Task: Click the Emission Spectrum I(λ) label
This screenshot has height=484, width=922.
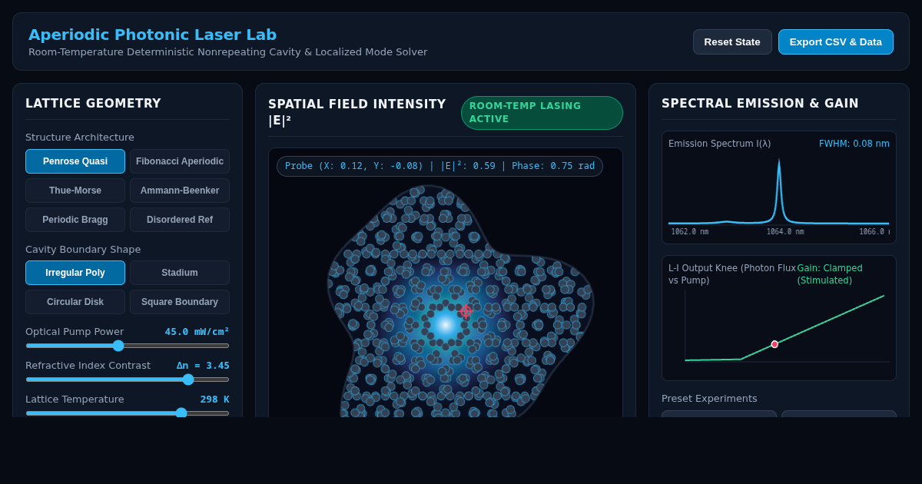Action: (719, 144)
